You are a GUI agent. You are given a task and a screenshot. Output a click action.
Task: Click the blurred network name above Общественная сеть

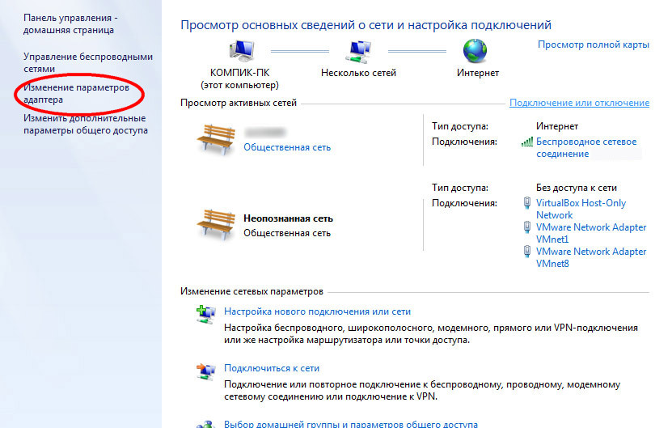pyautogui.click(x=265, y=132)
